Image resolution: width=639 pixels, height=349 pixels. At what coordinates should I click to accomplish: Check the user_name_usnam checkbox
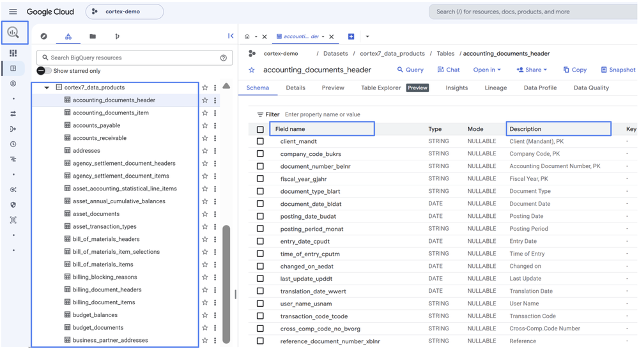(x=260, y=304)
